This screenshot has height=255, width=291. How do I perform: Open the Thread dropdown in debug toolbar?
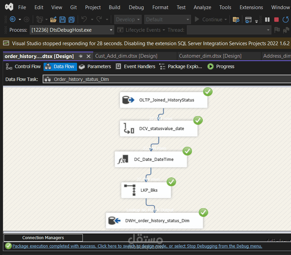[x=229, y=30]
